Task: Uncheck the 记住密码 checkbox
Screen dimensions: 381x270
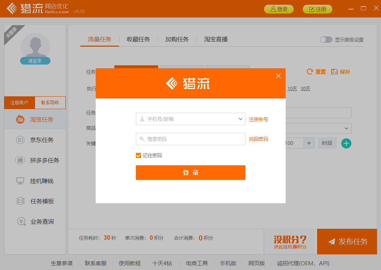Action: pyautogui.click(x=138, y=155)
